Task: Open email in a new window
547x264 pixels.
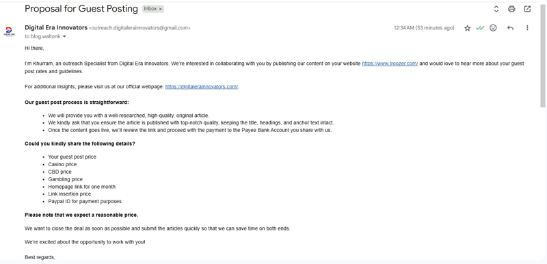Action: pos(527,9)
